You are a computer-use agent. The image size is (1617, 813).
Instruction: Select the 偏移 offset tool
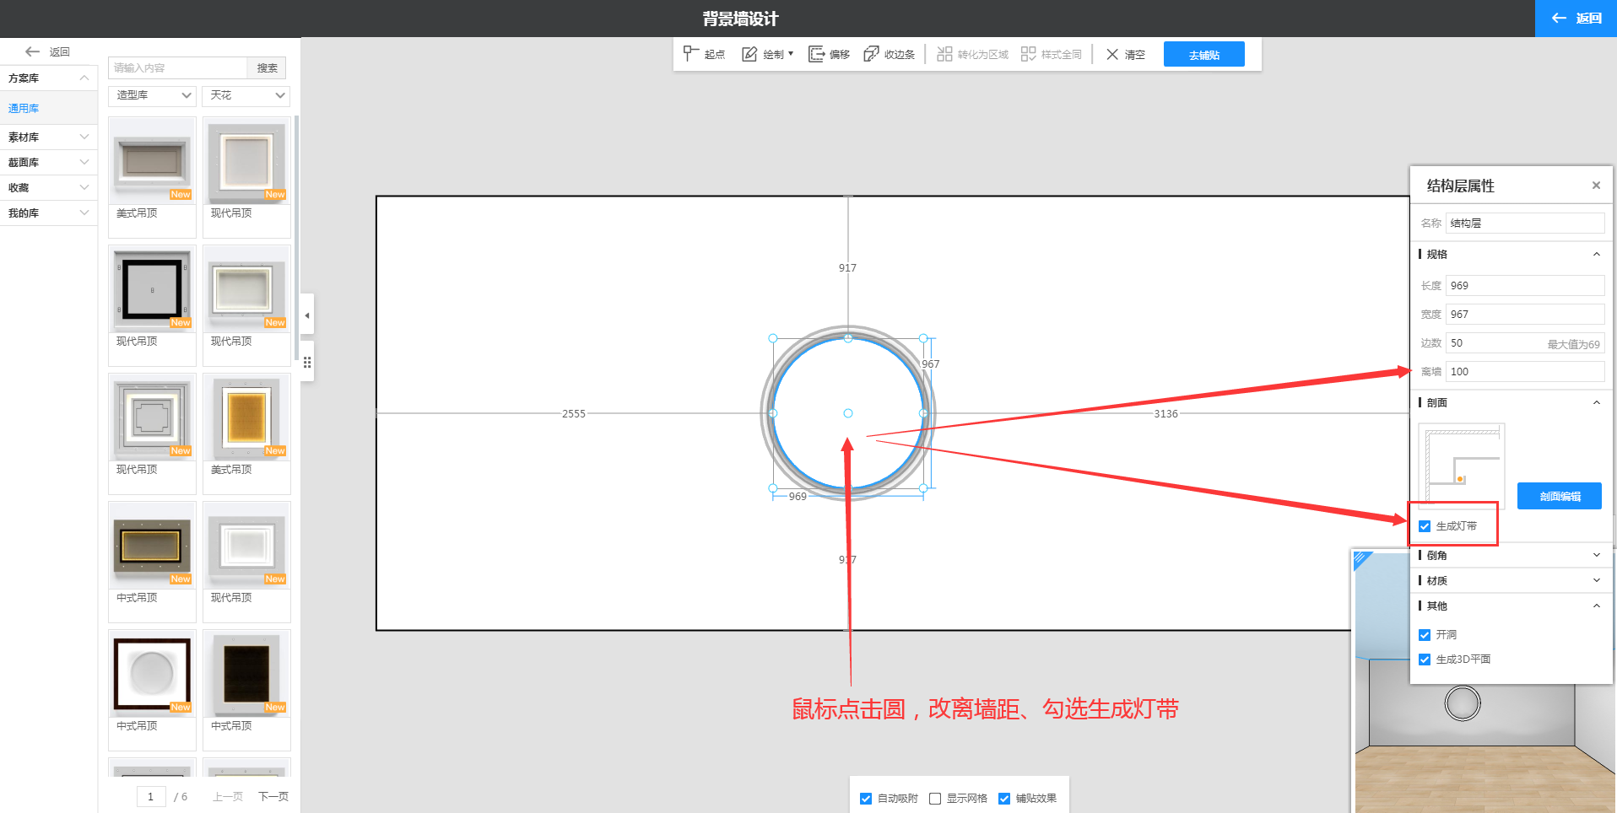tap(829, 54)
